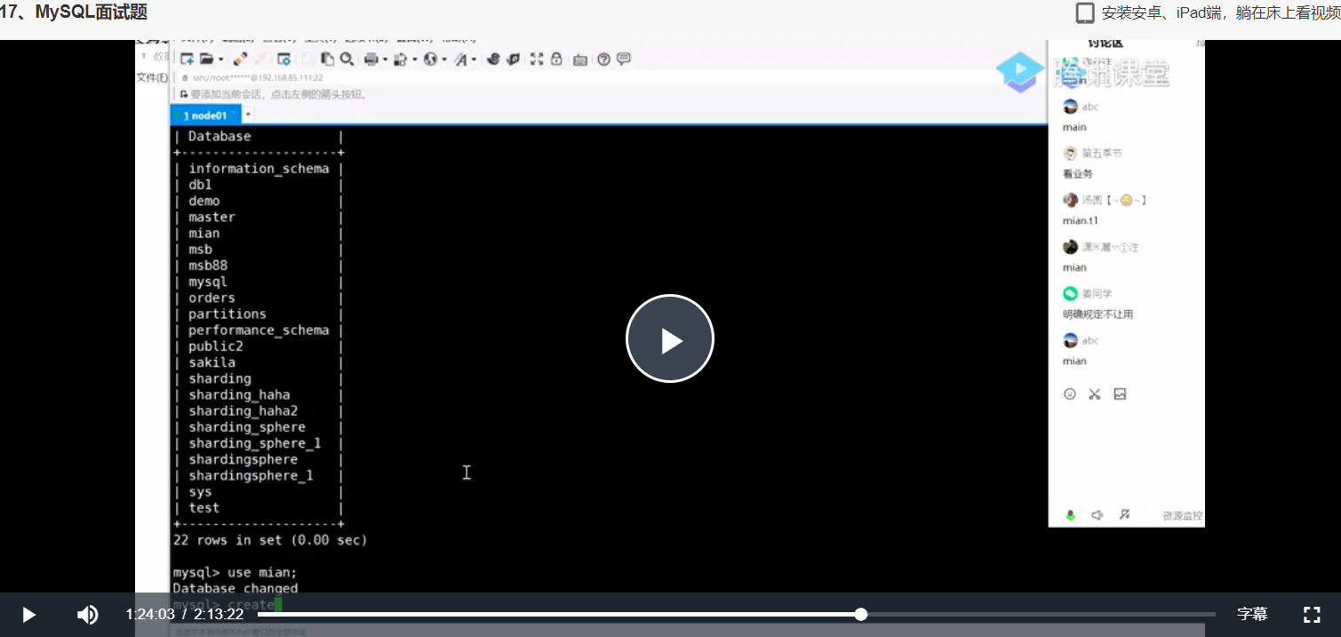This screenshot has width=1341, height=637.
Task: Click the padlock lock-screen icon
Action: coord(556,59)
